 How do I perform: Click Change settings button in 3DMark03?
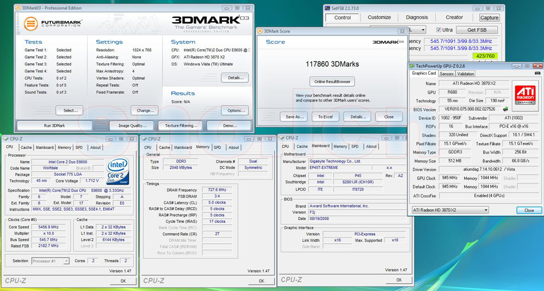[145, 111]
